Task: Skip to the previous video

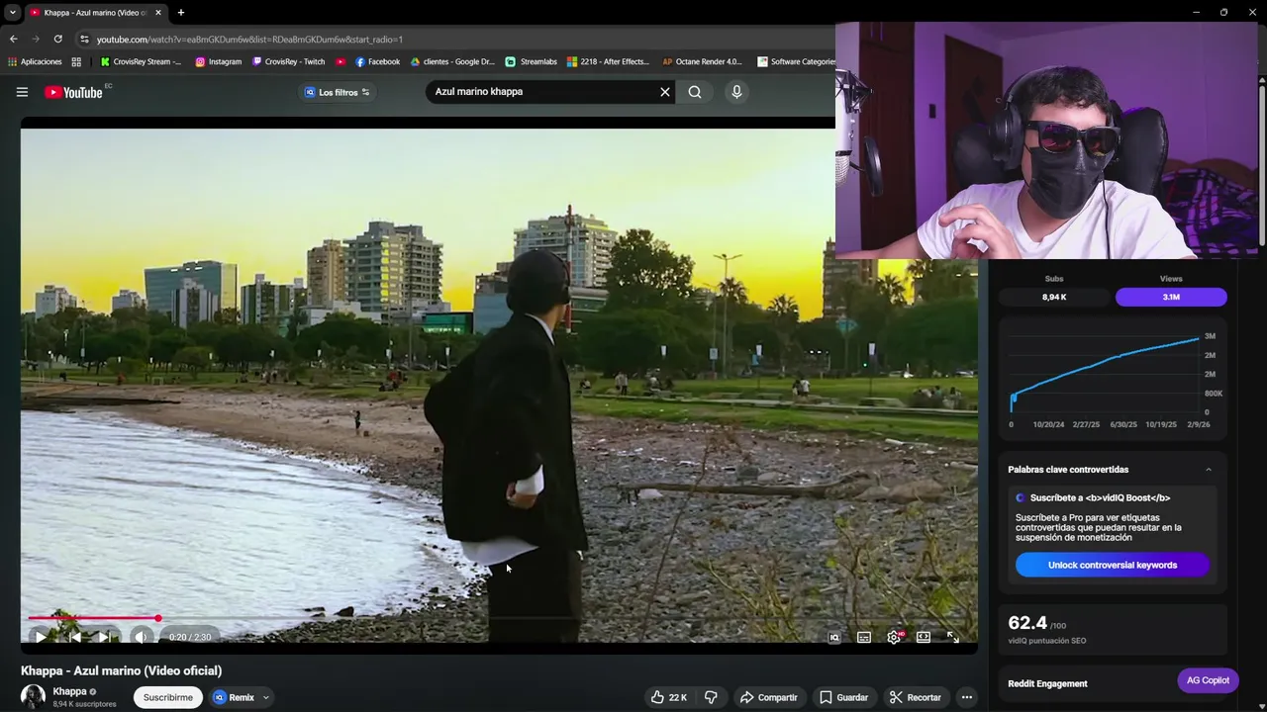Action: [x=73, y=637]
